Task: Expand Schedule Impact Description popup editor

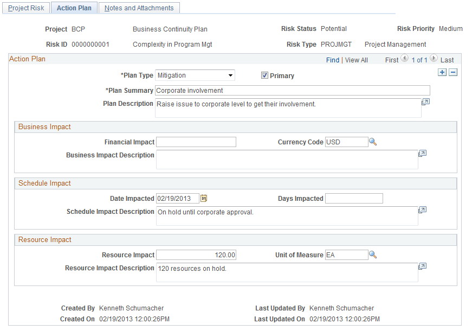Action: 422,210
